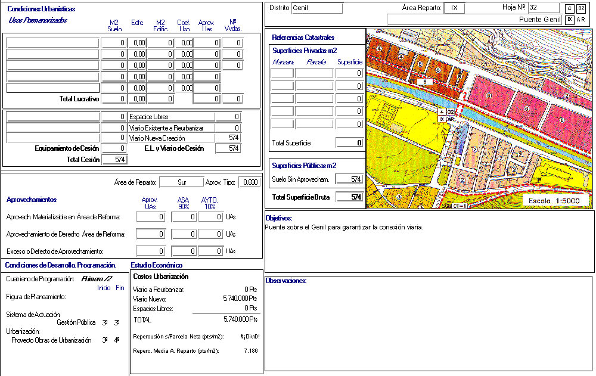This screenshot has width=596, height=376.
Task: Click the Referencias Catastrales heading
Action: [303, 38]
